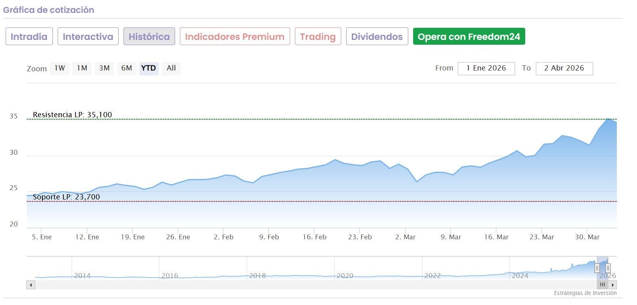Open the Estrategias de Inversión credits link
Viewport: 637px width, 305px height.
click(x=585, y=293)
